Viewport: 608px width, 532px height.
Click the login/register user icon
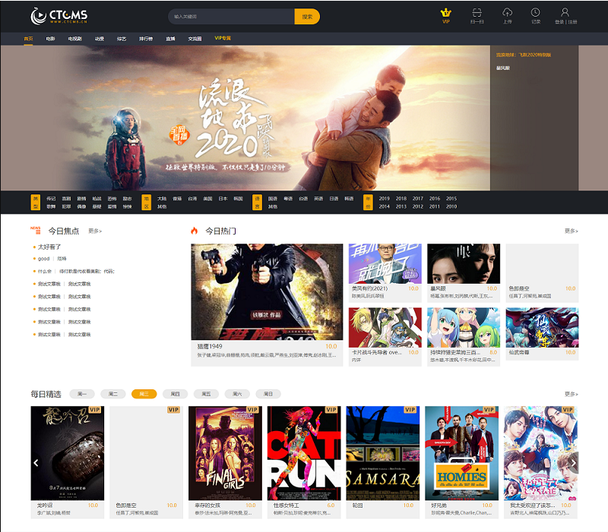point(565,13)
